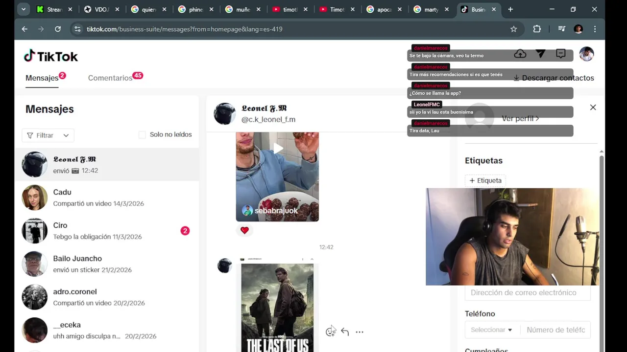Open tab search dropdown arrow

[x=23, y=9]
